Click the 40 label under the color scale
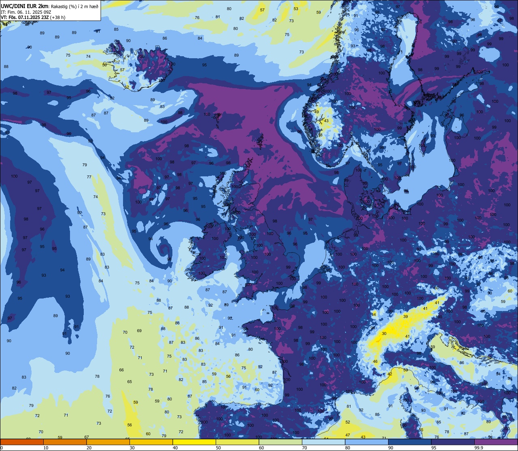Image resolution: width=518 pixels, height=451 pixels. click(175, 448)
